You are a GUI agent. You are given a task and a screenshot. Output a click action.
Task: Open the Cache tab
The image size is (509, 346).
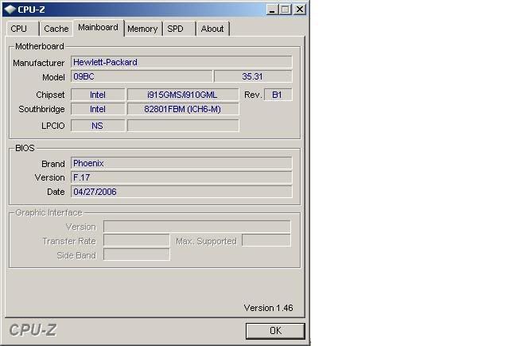[x=56, y=29]
